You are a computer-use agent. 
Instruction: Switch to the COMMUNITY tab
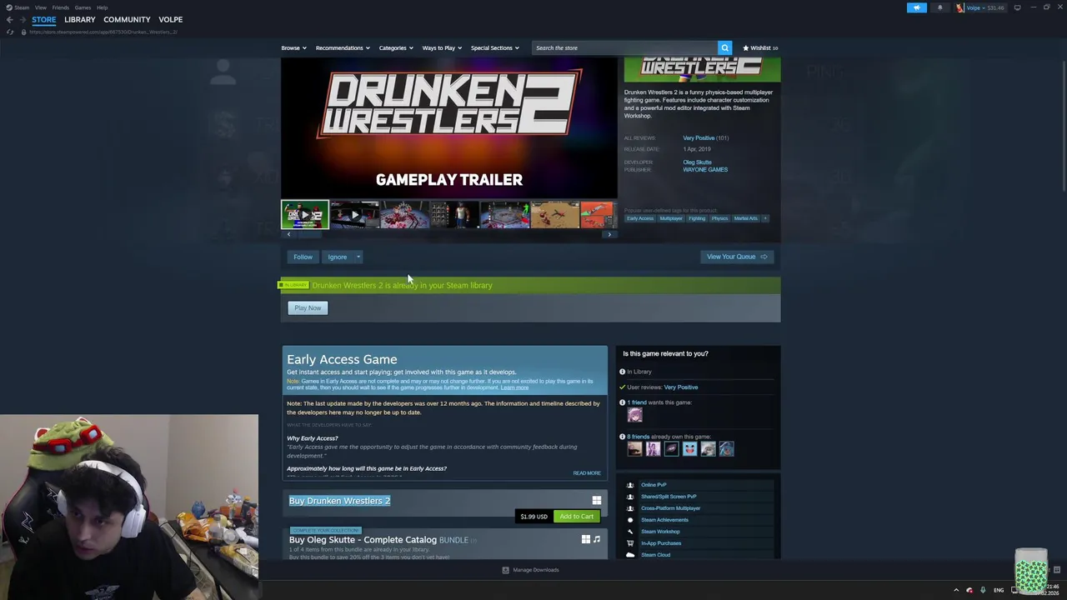coord(127,19)
